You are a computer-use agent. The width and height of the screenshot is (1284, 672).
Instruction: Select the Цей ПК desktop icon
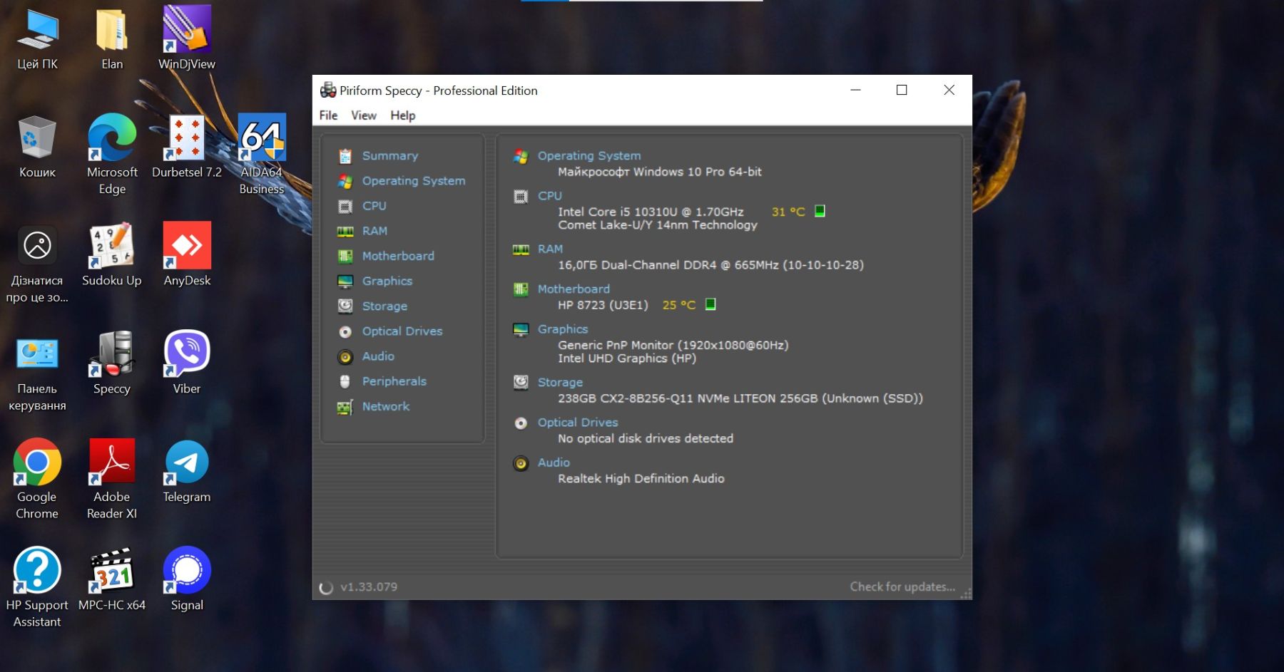pyautogui.click(x=37, y=39)
